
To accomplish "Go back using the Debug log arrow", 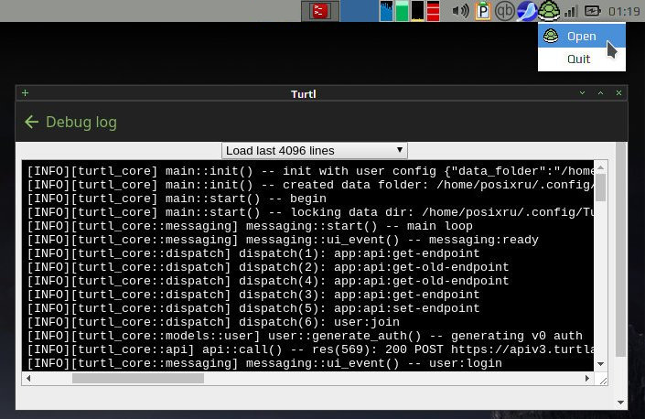I will point(31,122).
